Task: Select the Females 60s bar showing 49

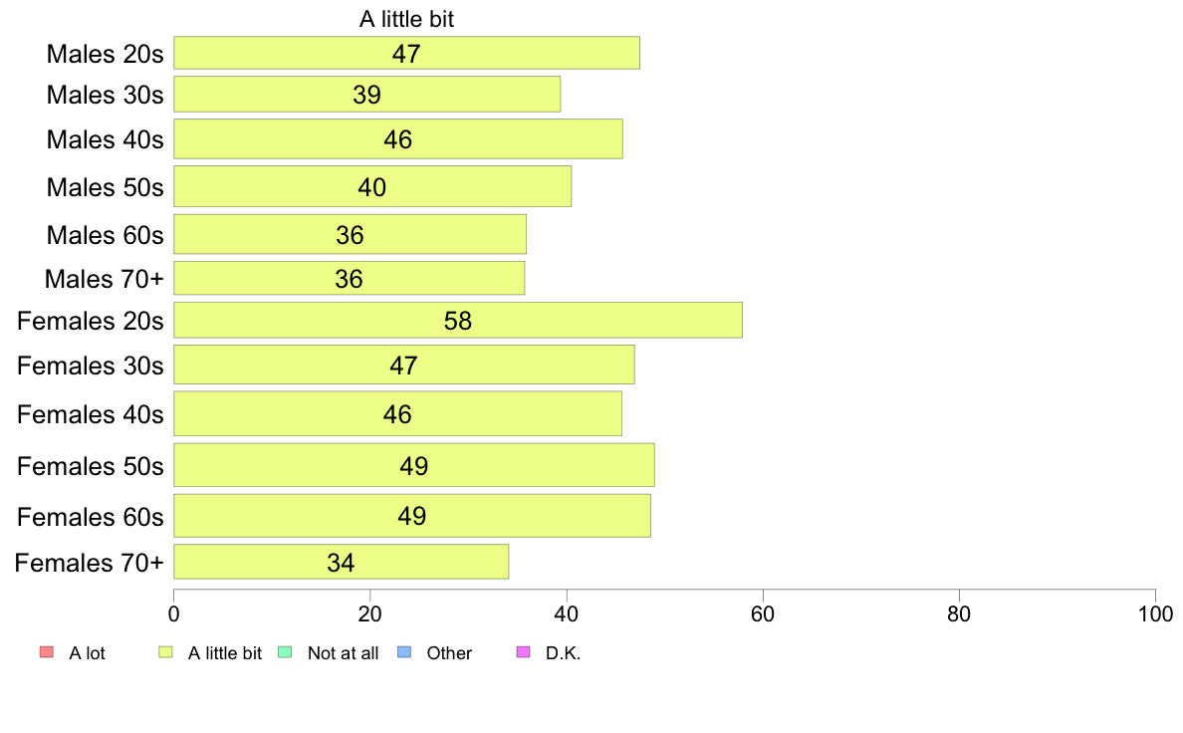Action: pos(412,516)
